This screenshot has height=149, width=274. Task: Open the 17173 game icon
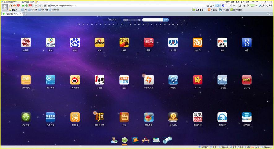(247, 80)
